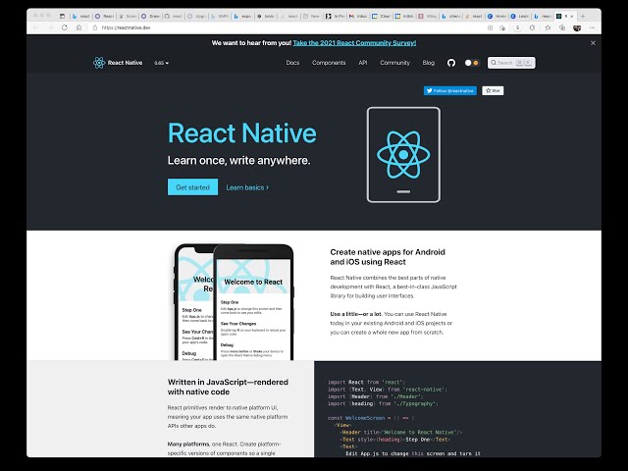The height and width of the screenshot is (471, 628).
Task: Click the 'Learn once, write anywhere.' tagline
Action: coord(238,161)
